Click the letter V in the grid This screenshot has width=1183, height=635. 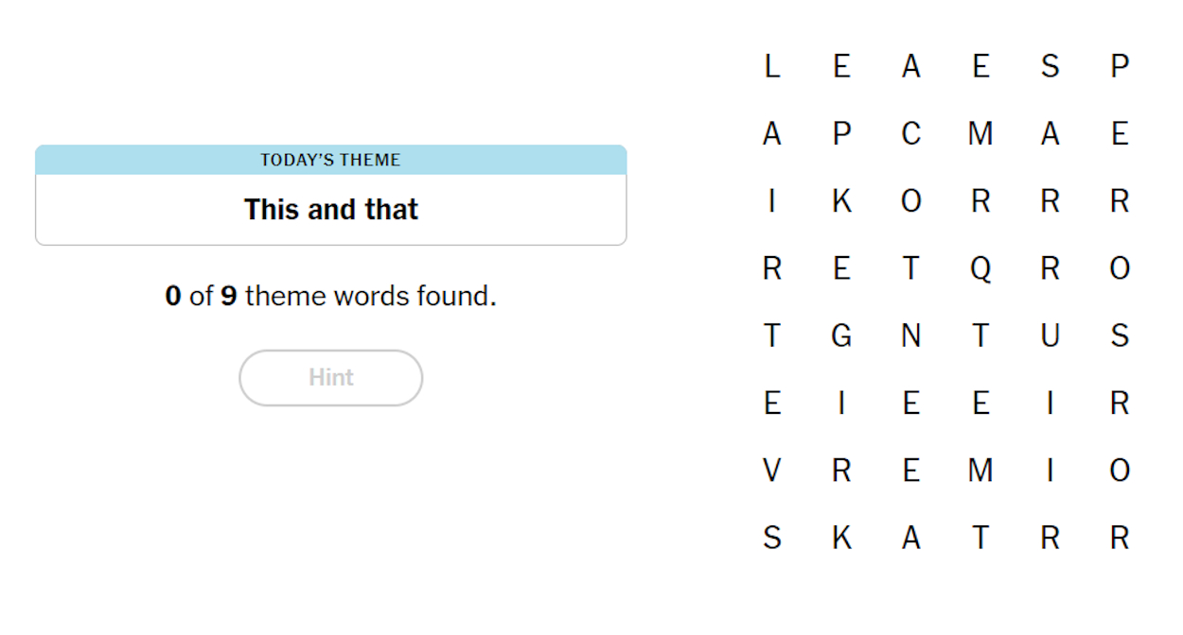(x=771, y=470)
